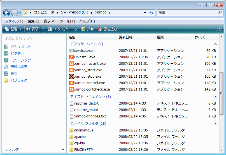Click SW_Preload (C:) breadcrumb segment
Viewport: 226px width, 155px height.
pos(74,13)
